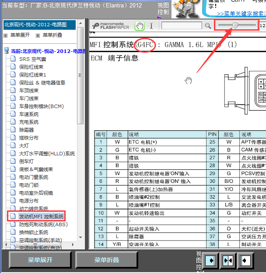Open 底板&气囊线束 tree item
The width and height of the screenshot is (266, 273).
36,169
